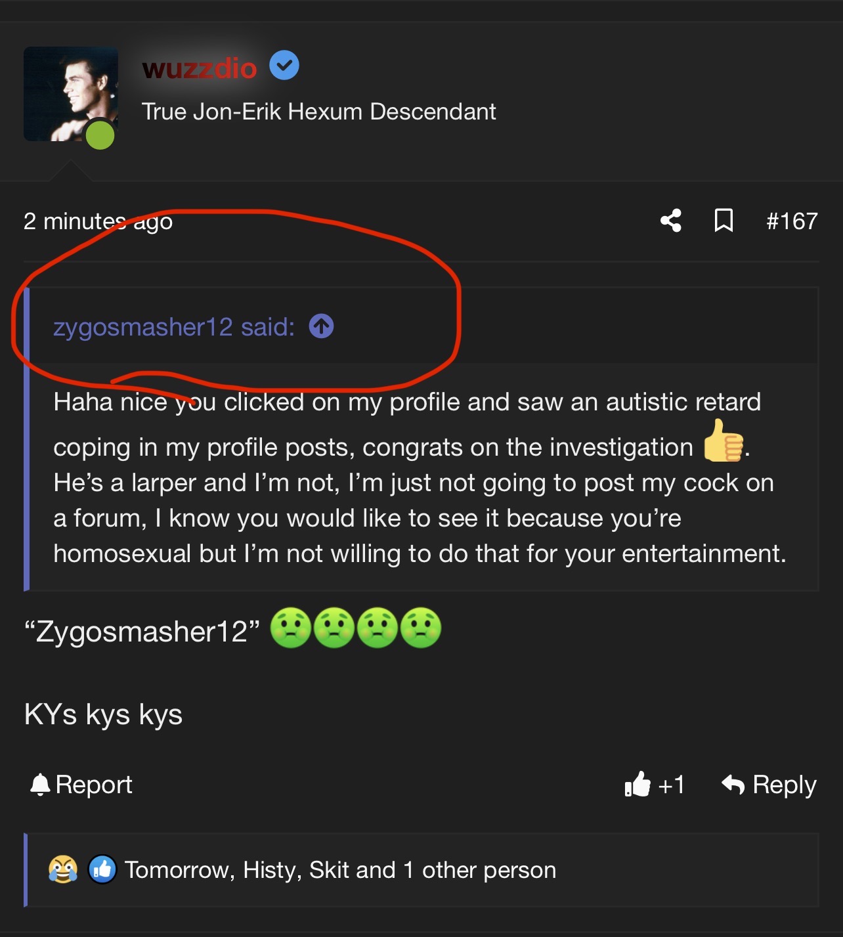This screenshot has width=843, height=937.
Task: Reply to this post
Action: click(784, 785)
